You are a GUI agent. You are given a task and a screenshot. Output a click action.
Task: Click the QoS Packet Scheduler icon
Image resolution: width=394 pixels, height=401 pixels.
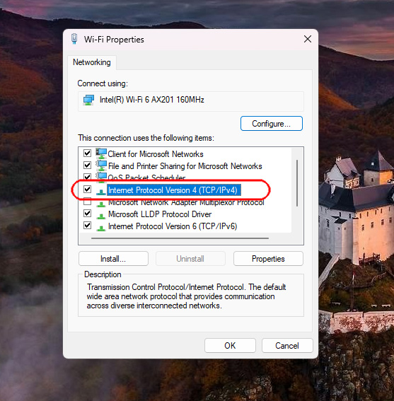coord(101,177)
